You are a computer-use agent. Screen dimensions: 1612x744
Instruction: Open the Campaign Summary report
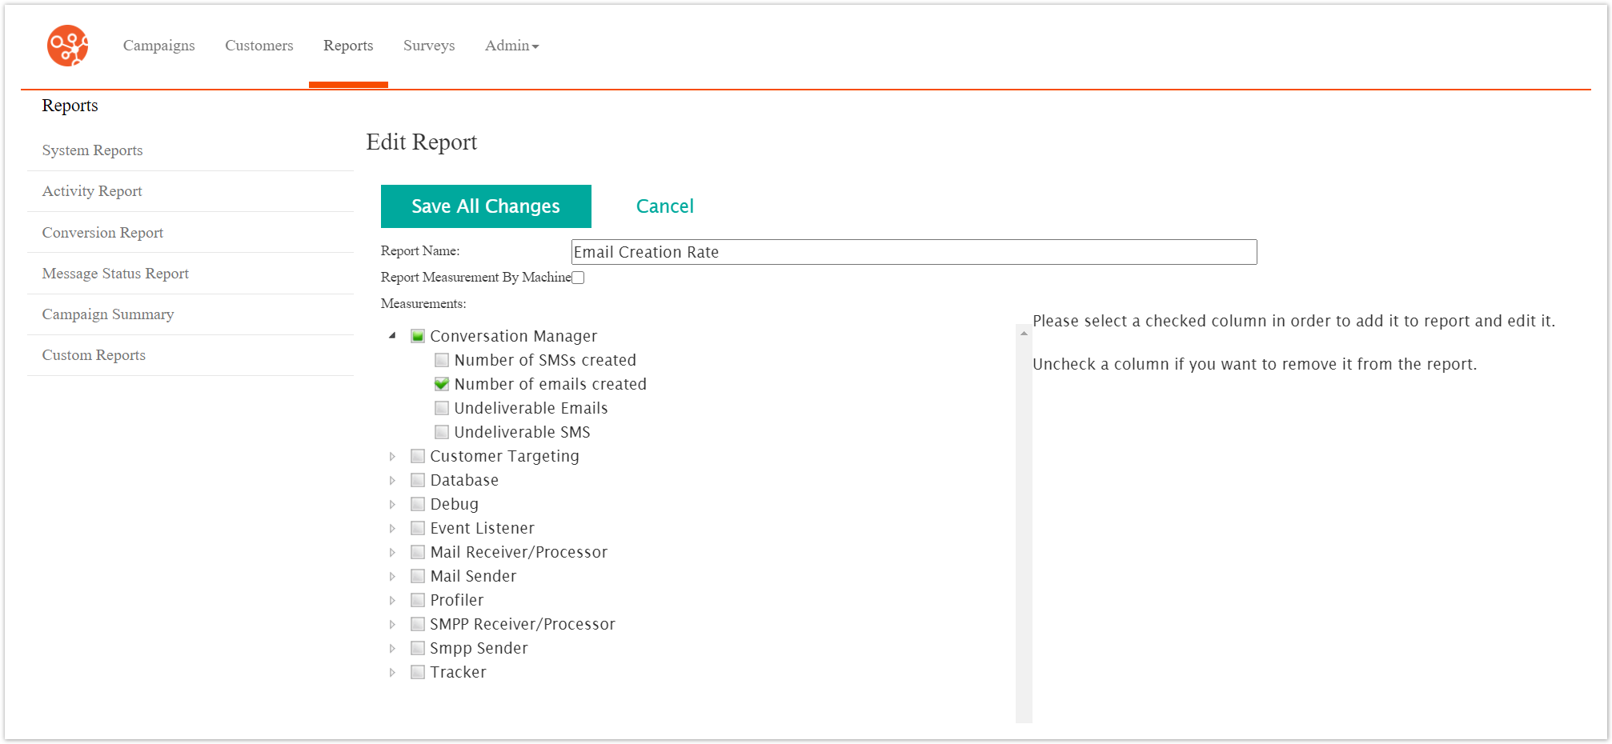tap(107, 314)
